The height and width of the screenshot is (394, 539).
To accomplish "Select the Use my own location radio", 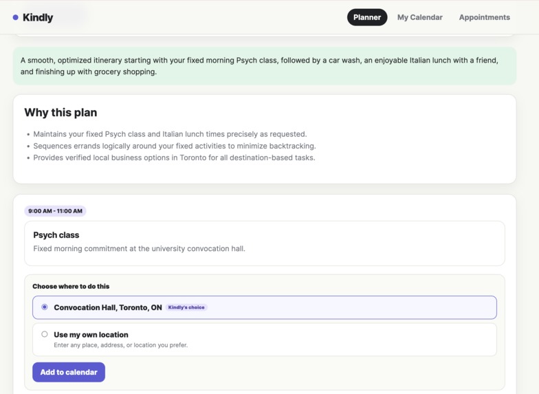I will [44, 334].
